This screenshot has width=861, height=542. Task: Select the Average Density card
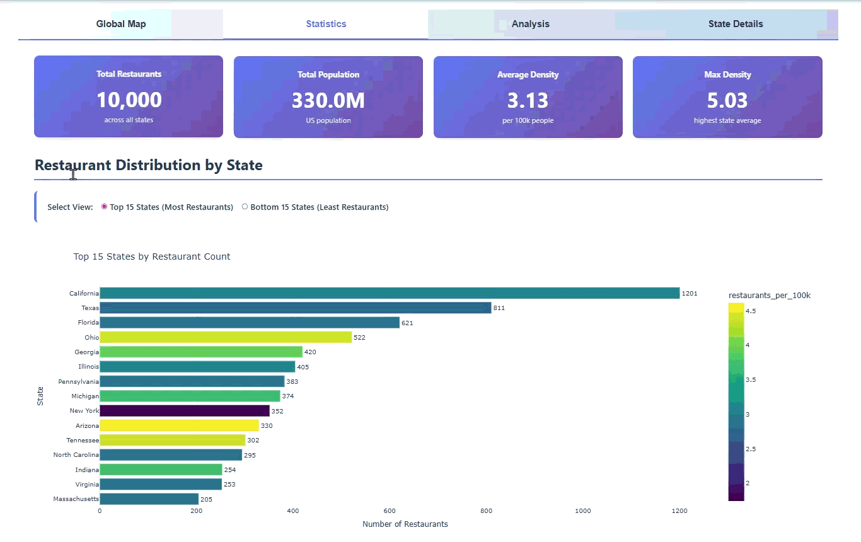pyautogui.click(x=528, y=96)
